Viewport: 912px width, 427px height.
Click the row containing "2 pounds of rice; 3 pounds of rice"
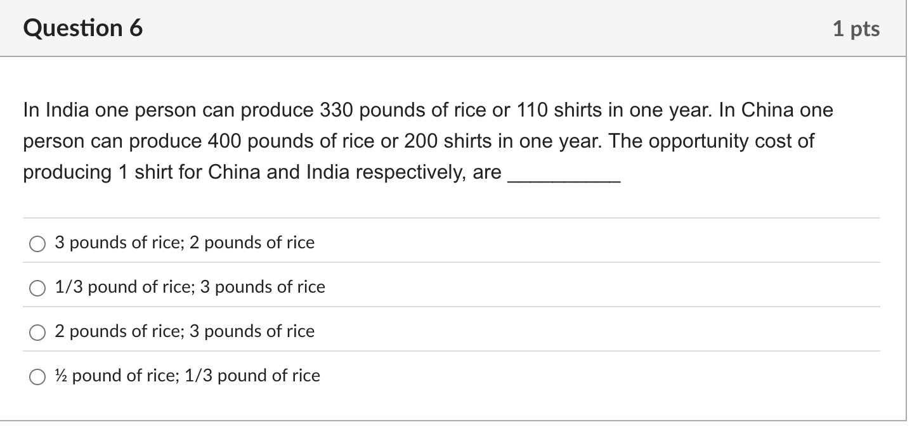[453, 331]
